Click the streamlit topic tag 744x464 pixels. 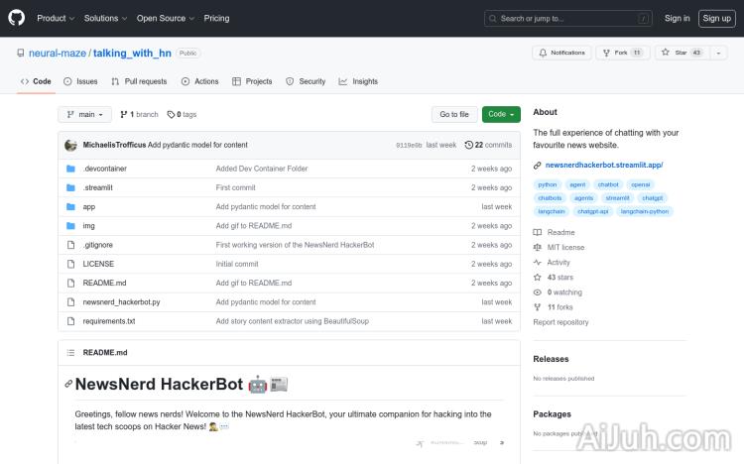tap(617, 198)
